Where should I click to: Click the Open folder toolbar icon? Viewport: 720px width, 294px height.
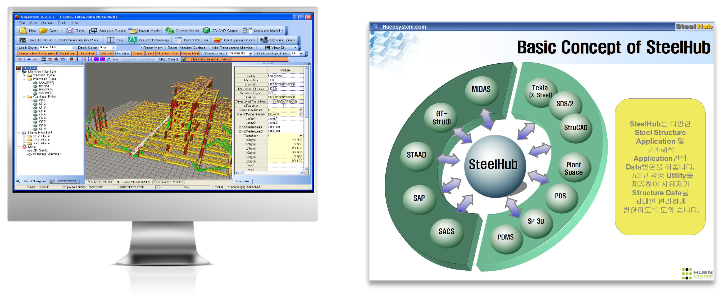pos(43,30)
